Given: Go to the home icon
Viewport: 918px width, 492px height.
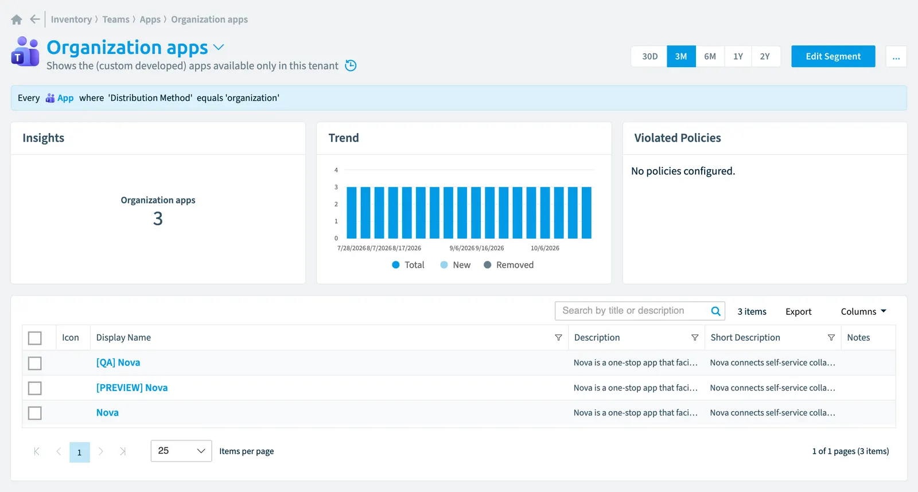Looking at the screenshot, I should pyautogui.click(x=17, y=19).
